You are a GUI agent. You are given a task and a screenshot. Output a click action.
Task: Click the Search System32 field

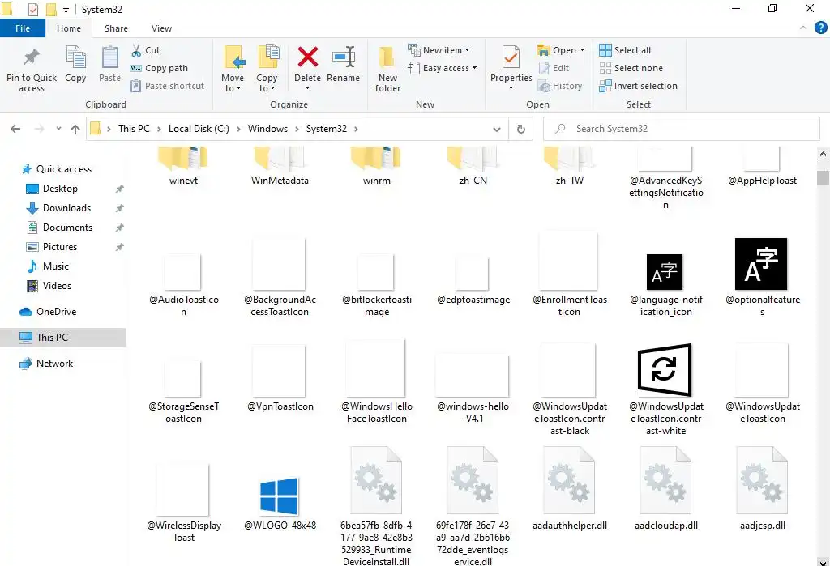[681, 129]
